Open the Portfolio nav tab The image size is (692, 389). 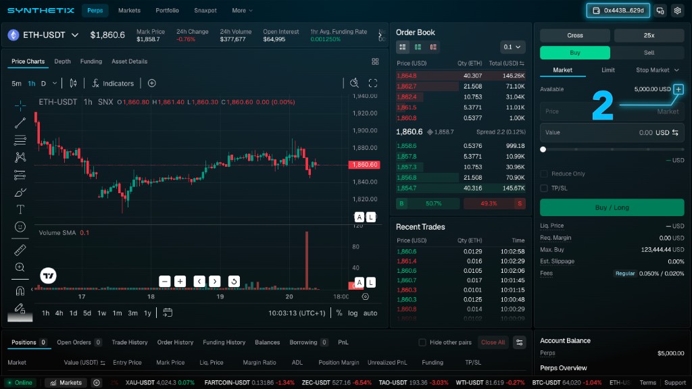coord(167,11)
